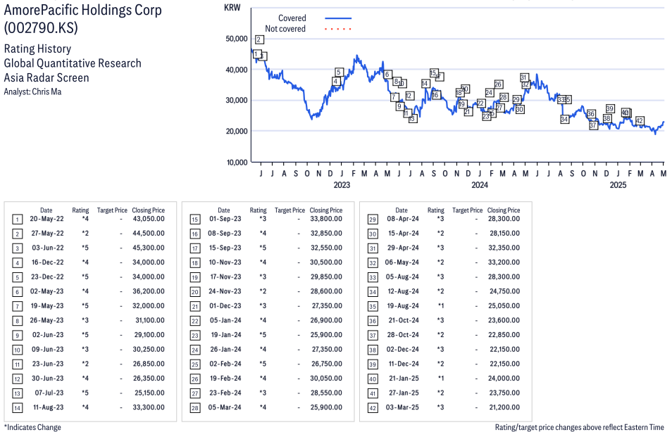Click the table index box for row 27
This screenshot has height=432, width=672.
click(195, 393)
